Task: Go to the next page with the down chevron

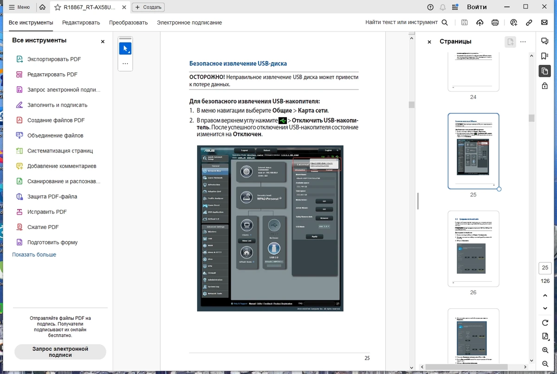Action: click(x=545, y=309)
